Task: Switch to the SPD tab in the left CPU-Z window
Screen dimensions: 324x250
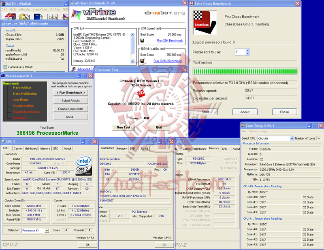Action: [x=56, y=148]
